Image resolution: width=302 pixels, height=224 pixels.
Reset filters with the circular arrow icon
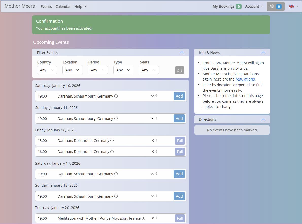[x=180, y=70]
